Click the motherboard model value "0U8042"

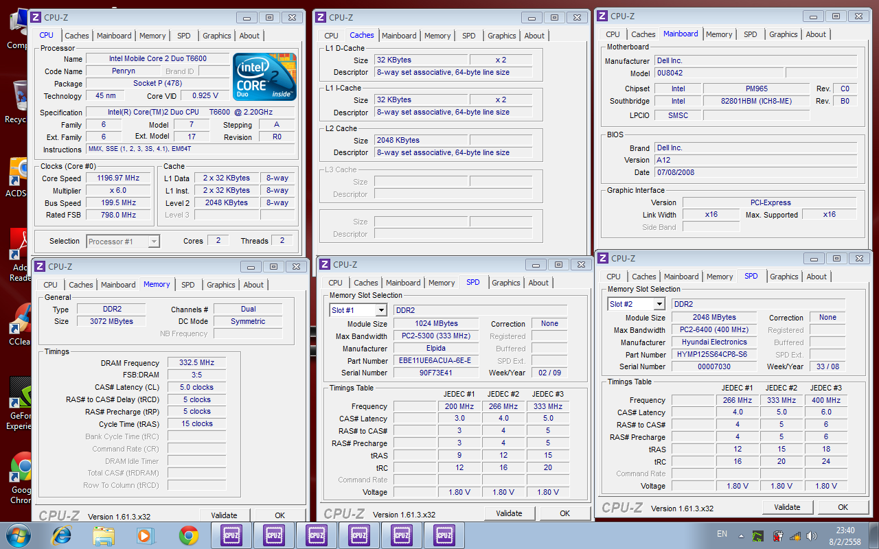pyautogui.click(x=718, y=73)
